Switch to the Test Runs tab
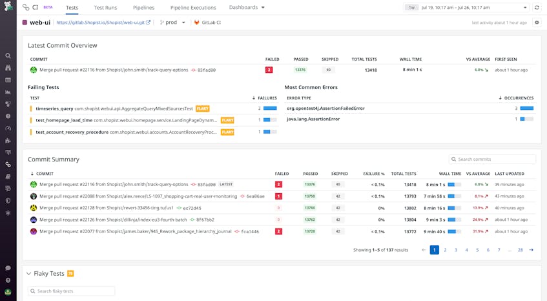 pos(105,7)
